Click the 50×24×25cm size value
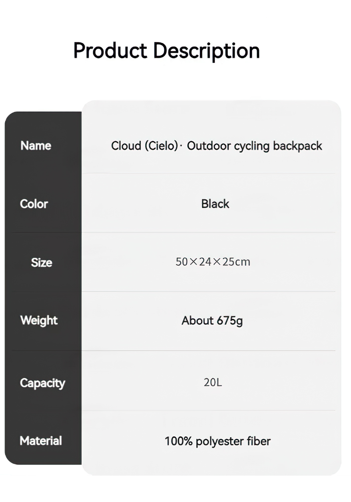Viewport: 351px width, 502px height. (213, 262)
